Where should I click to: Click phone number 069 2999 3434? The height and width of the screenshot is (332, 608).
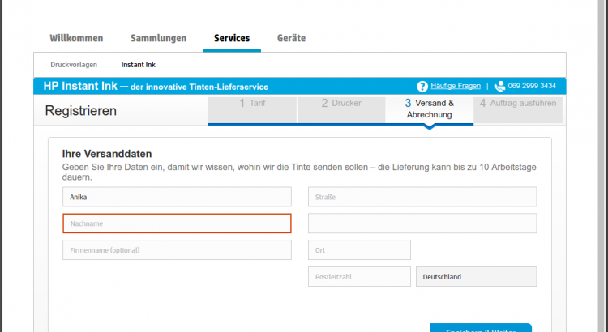pyautogui.click(x=532, y=86)
